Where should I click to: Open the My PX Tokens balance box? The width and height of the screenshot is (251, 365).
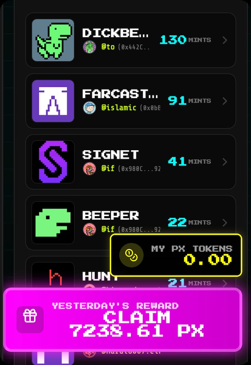point(176,255)
